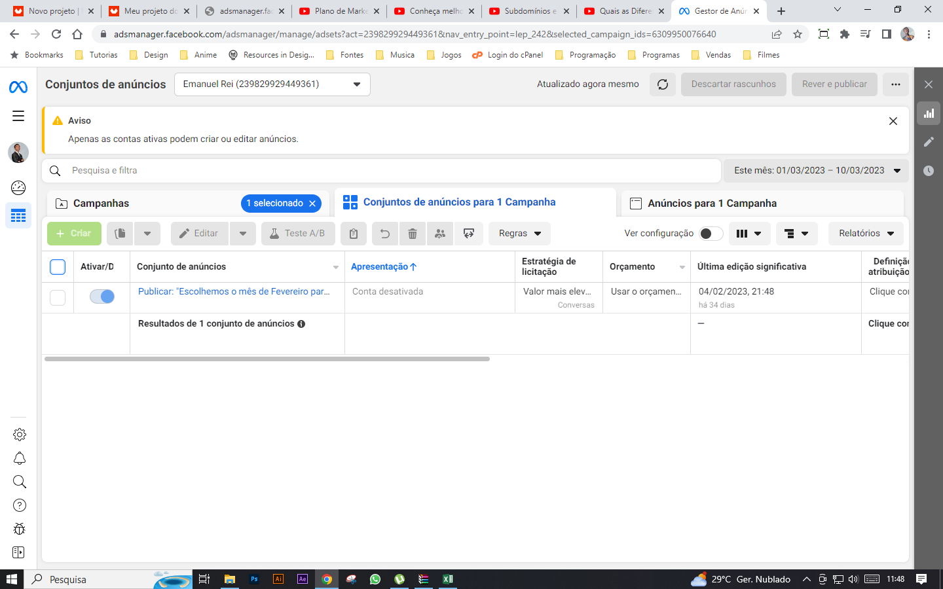Click the refresh icon beside Atualizado agora mesmo
The image size is (943, 589).
[x=663, y=84]
